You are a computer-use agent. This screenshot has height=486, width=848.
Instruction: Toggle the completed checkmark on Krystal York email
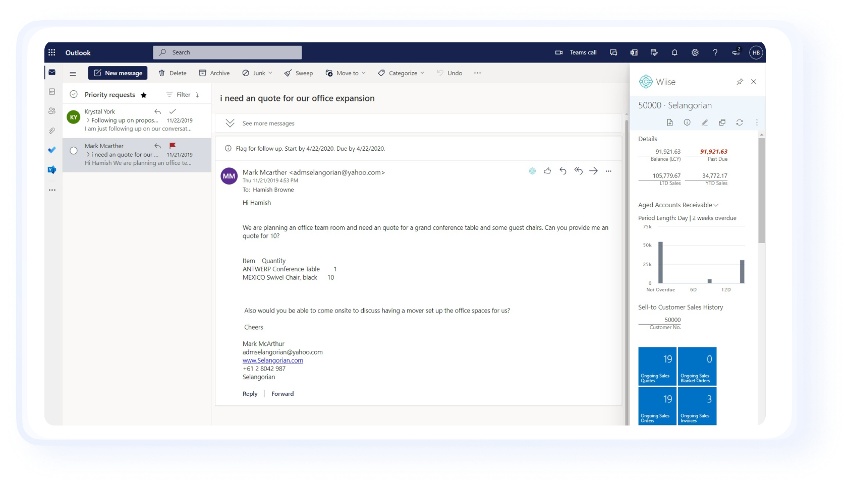click(x=173, y=111)
